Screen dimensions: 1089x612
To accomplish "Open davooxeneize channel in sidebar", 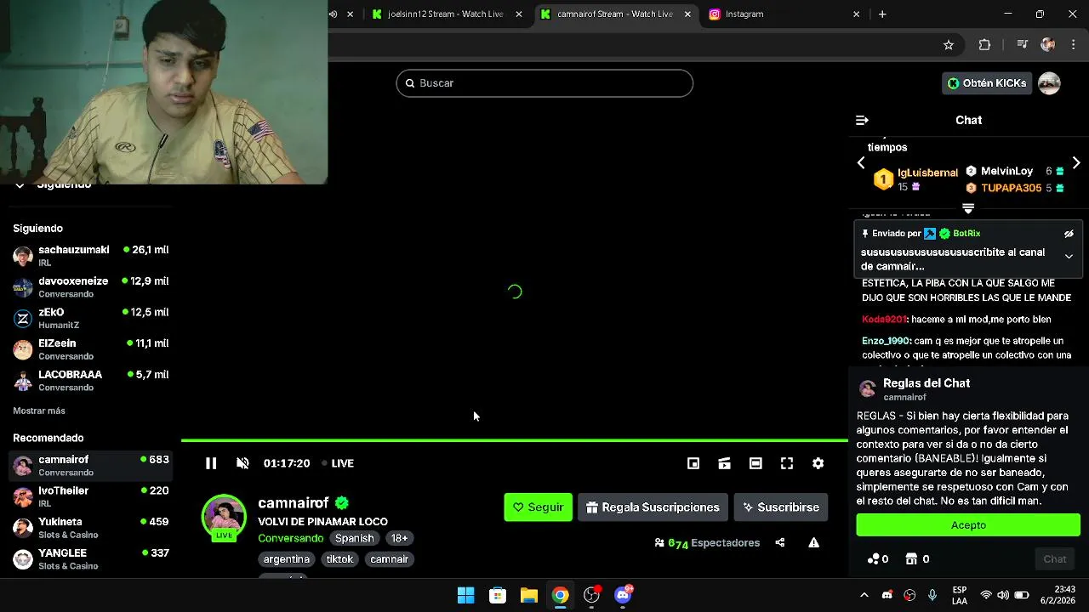I will 91,287.
